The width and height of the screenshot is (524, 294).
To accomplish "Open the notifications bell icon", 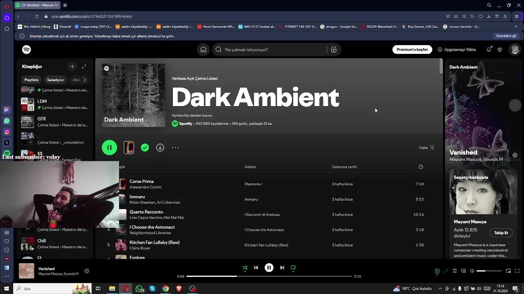I will (x=489, y=49).
